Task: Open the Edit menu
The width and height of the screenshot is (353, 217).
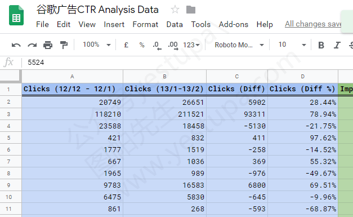Action: point(64,24)
